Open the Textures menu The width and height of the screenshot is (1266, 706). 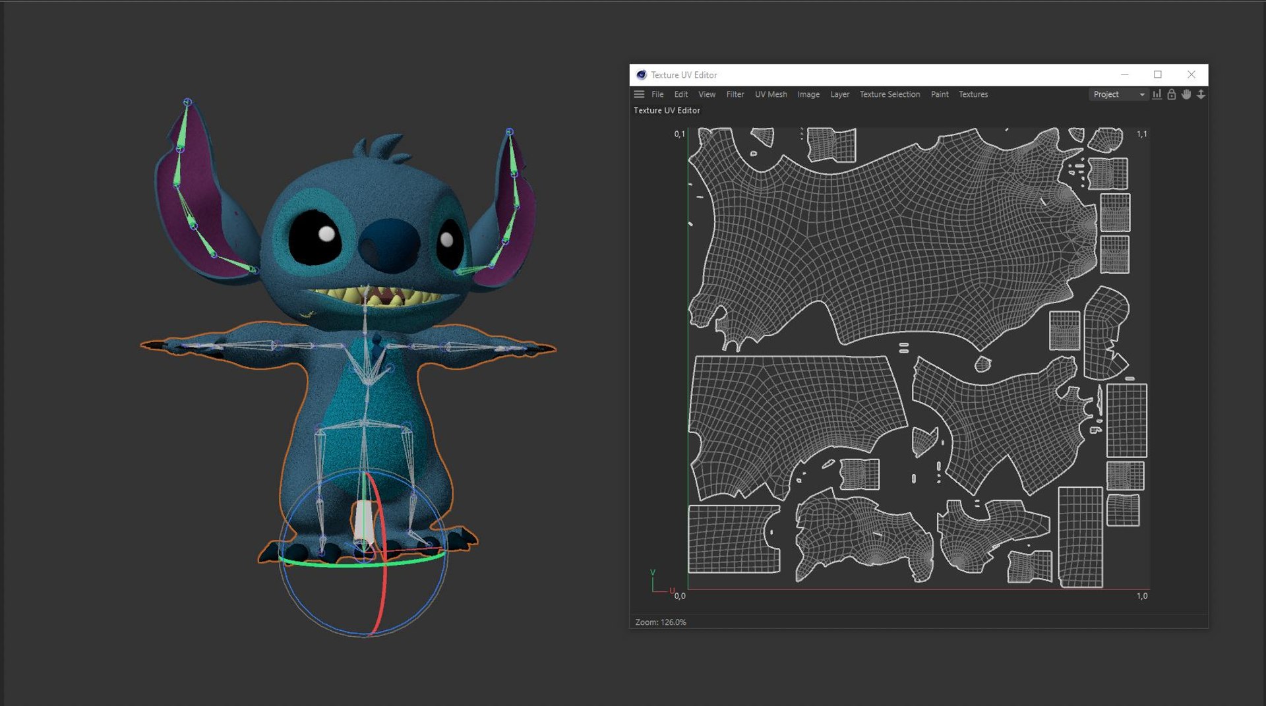pyautogui.click(x=973, y=94)
